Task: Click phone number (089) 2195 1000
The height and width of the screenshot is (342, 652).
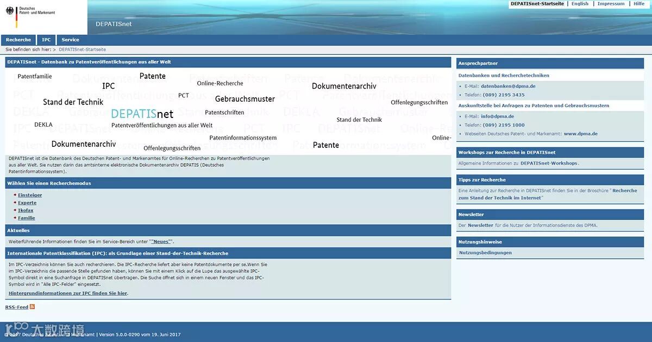Action: (x=504, y=125)
